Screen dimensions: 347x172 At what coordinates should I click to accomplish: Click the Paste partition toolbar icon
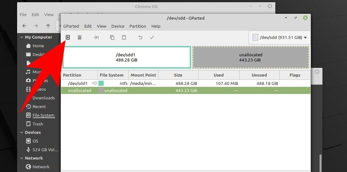pyautogui.click(x=124, y=37)
